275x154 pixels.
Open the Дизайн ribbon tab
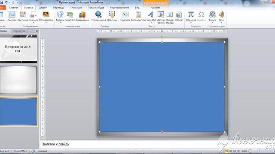43,8
